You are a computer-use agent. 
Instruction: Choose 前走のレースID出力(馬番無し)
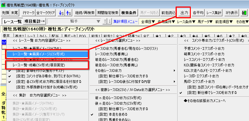[116, 65]
